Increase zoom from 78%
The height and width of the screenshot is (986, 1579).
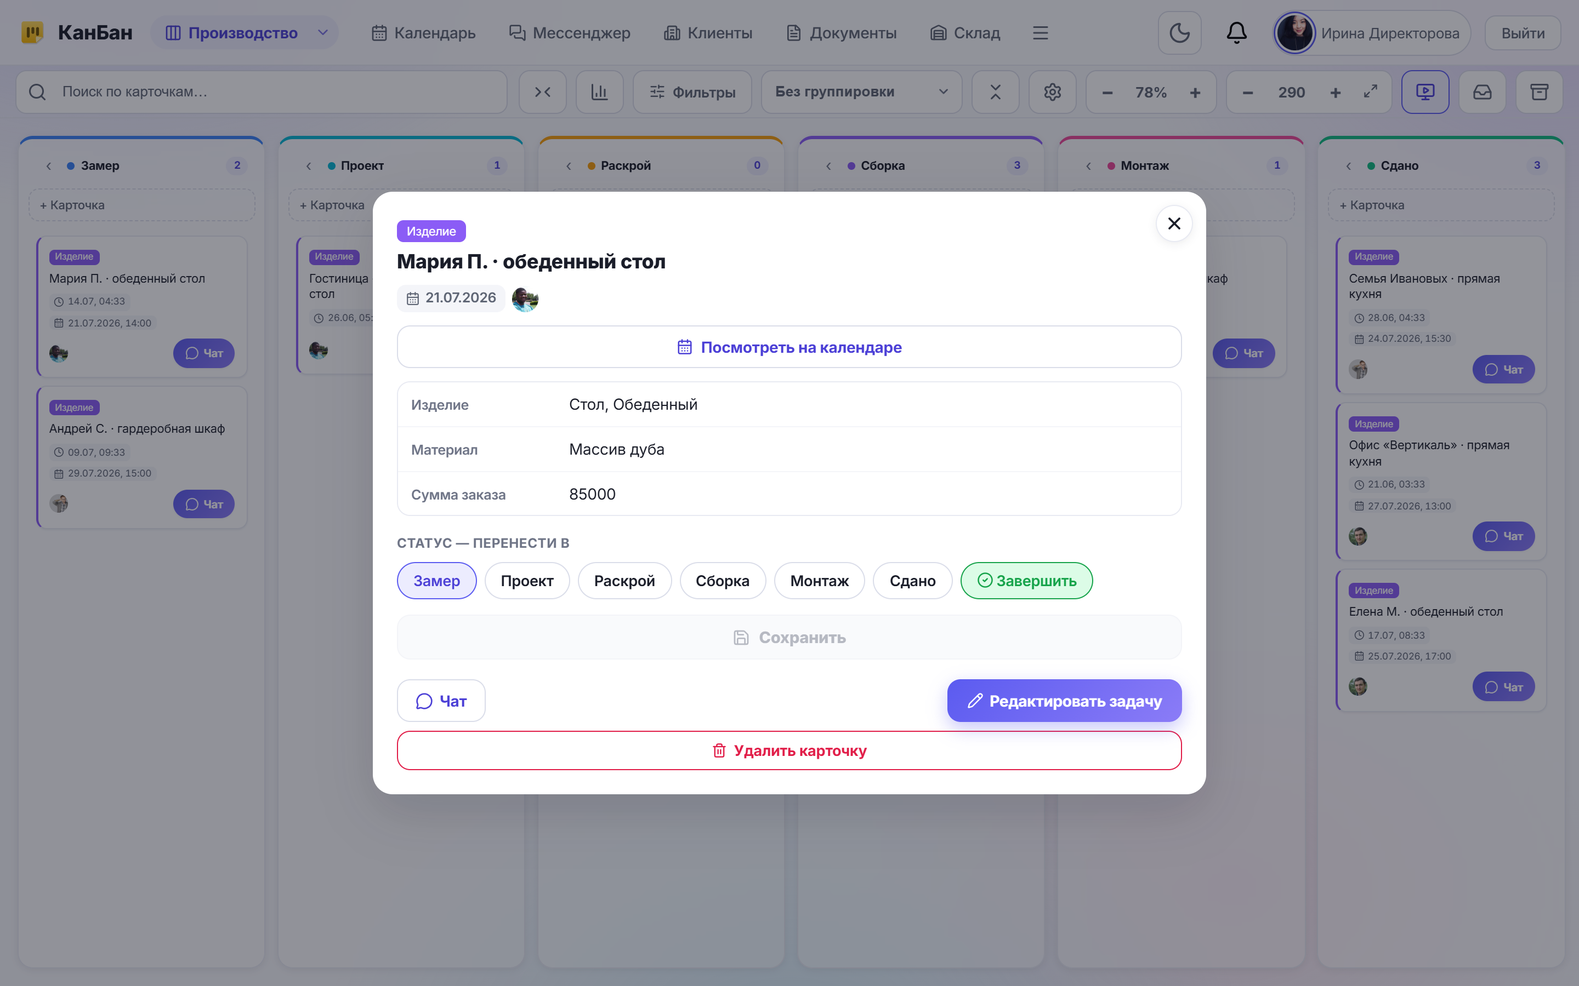[x=1195, y=93]
